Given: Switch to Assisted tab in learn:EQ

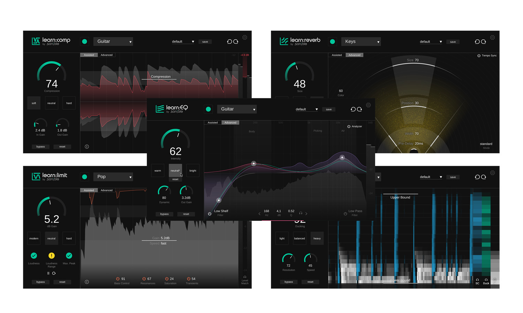Looking at the screenshot, I should [x=213, y=122].
